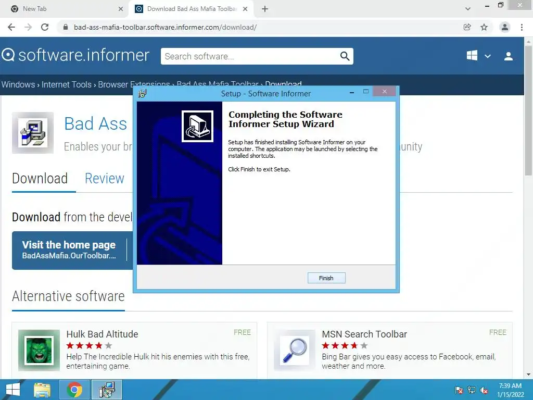Screen dimensions: 533x400
Task: Click the share page icon in address bar
Action: coord(467,27)
